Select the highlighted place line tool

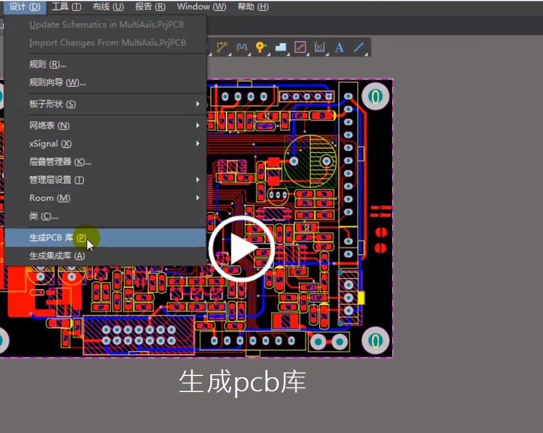pyautogui.click(x=299, y=47)
